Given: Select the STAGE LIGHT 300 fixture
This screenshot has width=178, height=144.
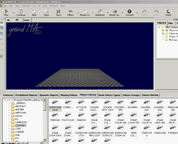Looking at the screenshot, I should coord(160,118).
